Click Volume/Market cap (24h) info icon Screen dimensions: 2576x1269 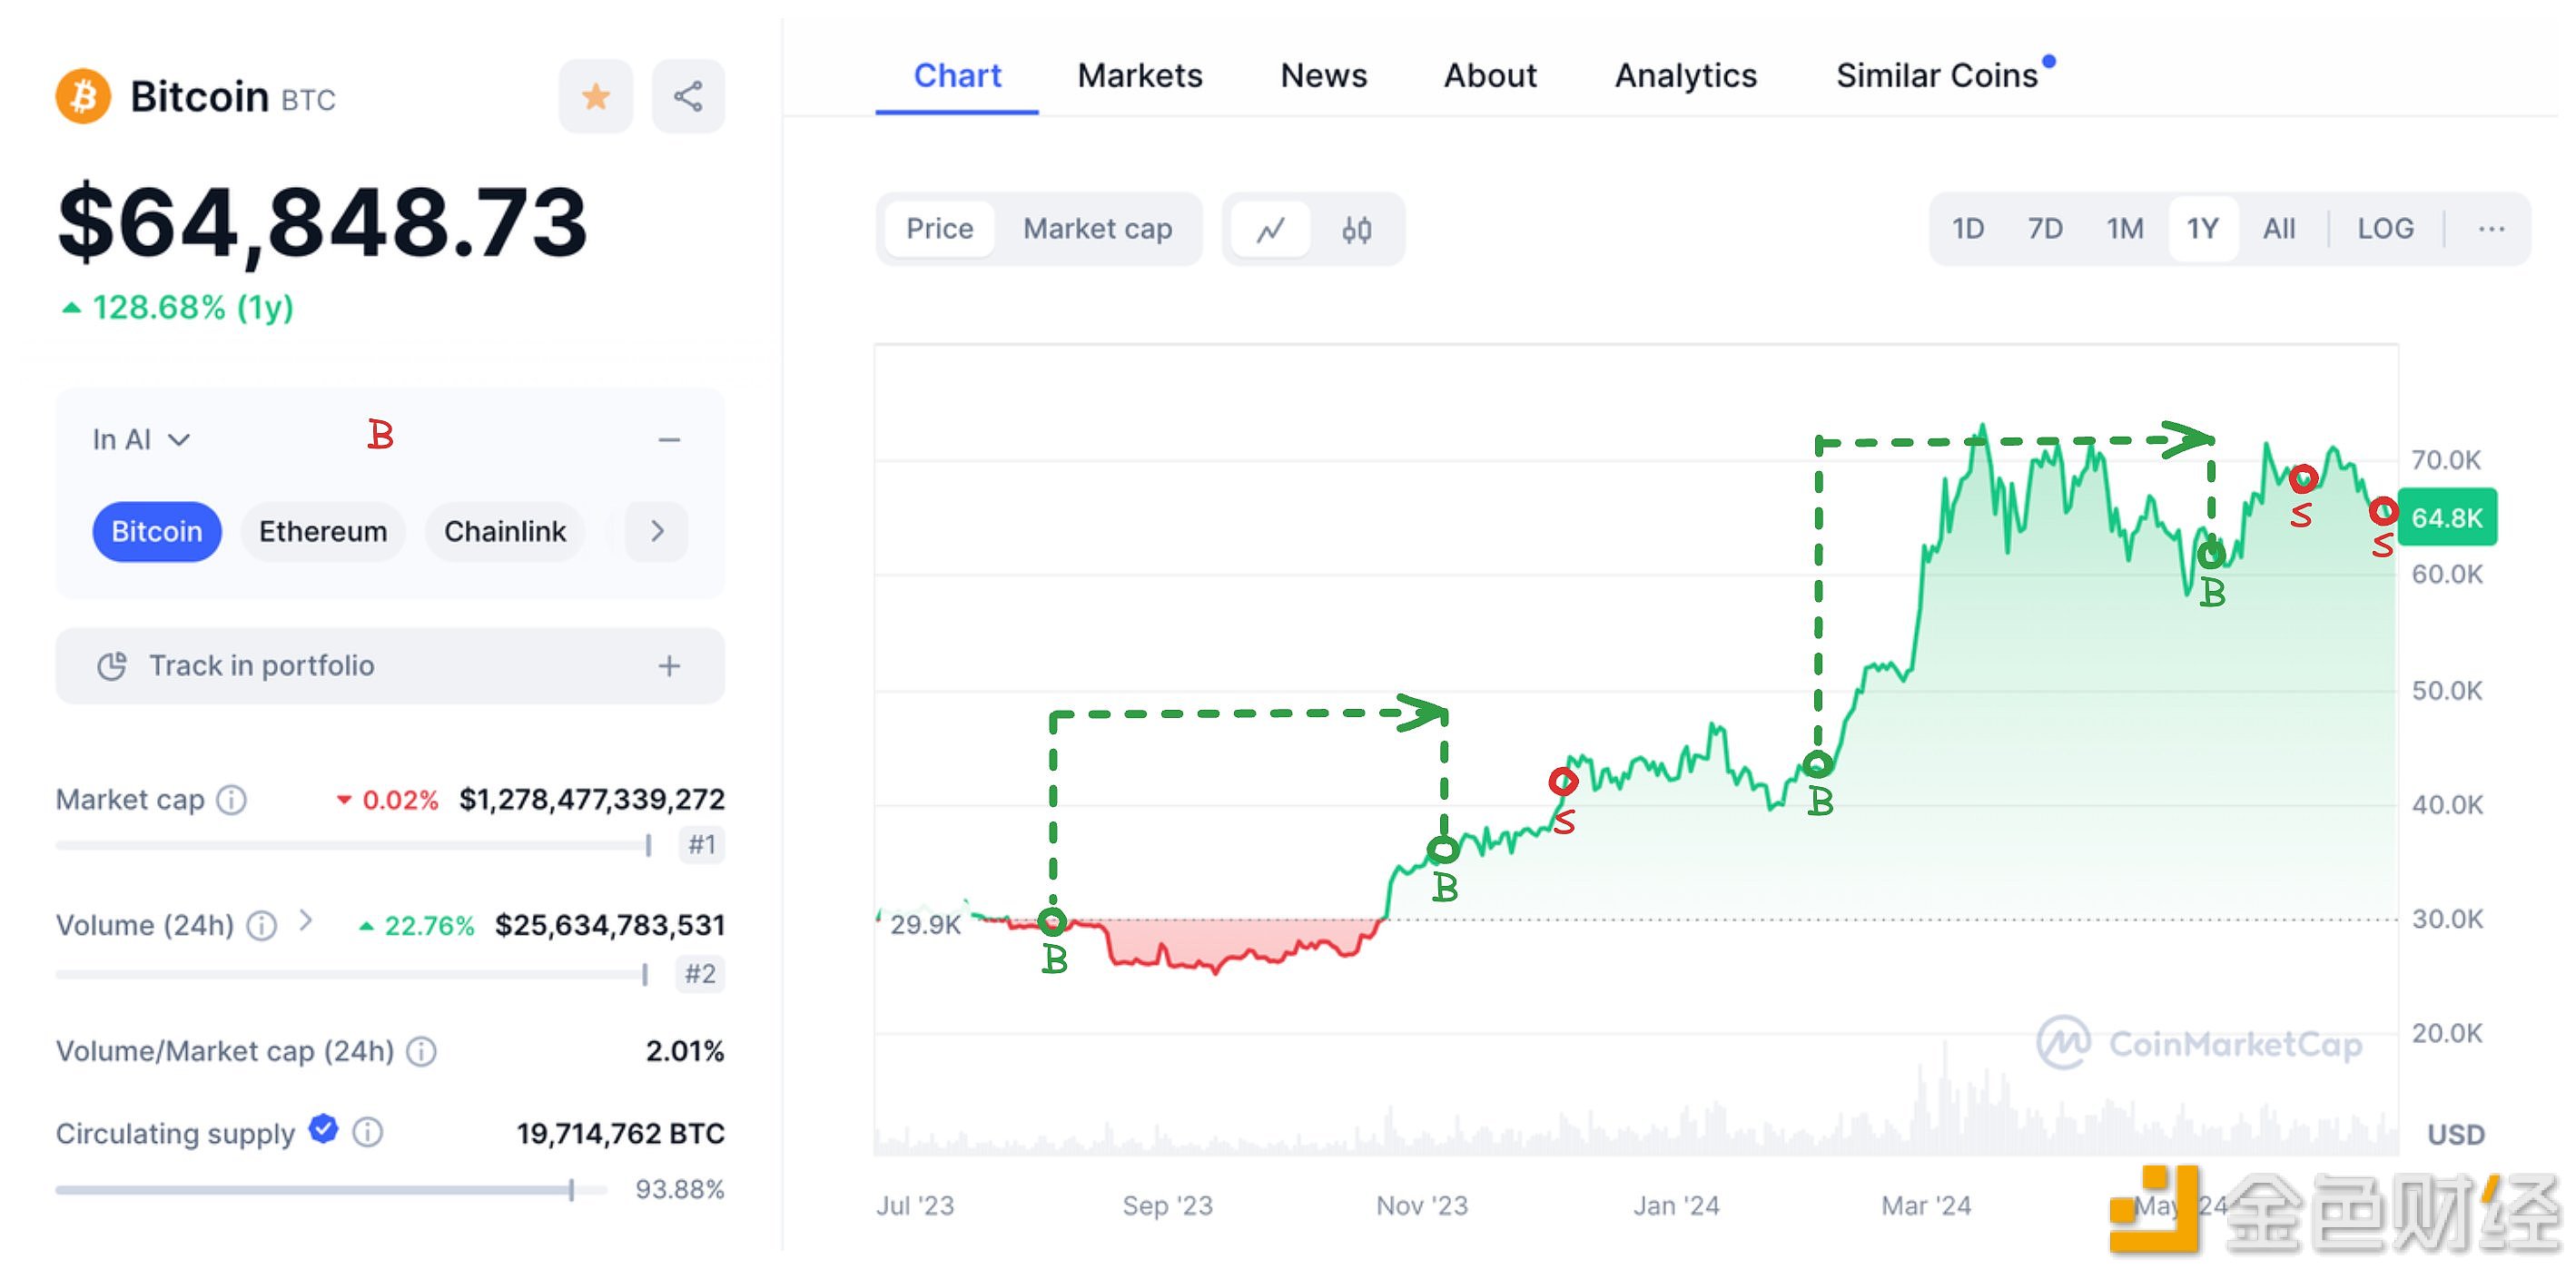(422, 1052)
